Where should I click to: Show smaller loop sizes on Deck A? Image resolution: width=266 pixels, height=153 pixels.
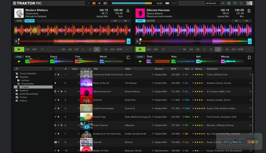(x=58, y=49)
